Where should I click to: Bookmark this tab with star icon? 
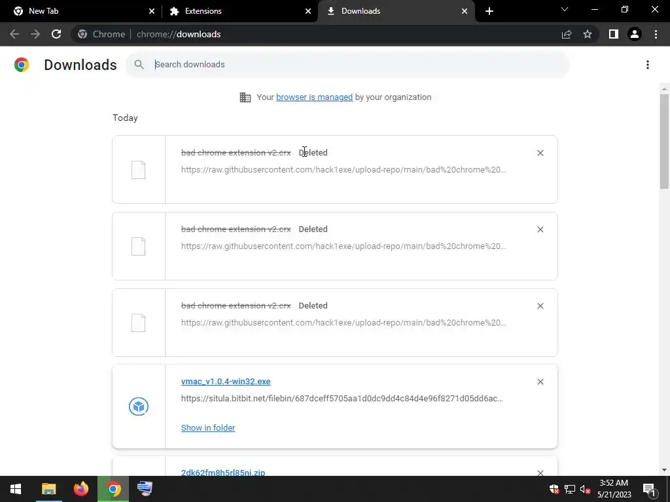[588, 34]
